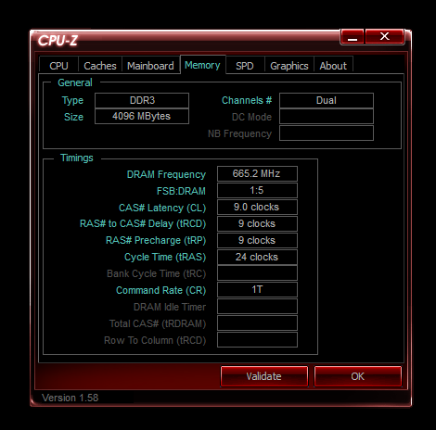Click the OK button
This screenshot has height=430, width=436.
(358, 376)
